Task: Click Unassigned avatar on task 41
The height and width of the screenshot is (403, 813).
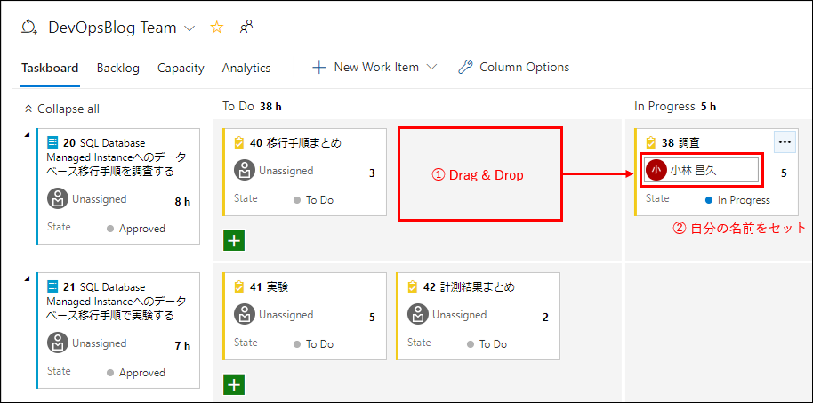Action: [245, 315]
